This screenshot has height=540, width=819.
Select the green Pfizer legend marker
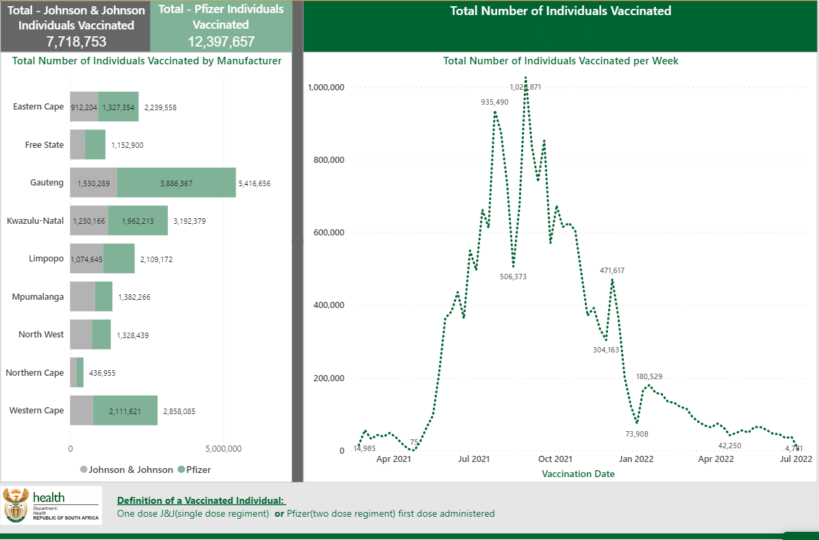click(x=181, y=470)
